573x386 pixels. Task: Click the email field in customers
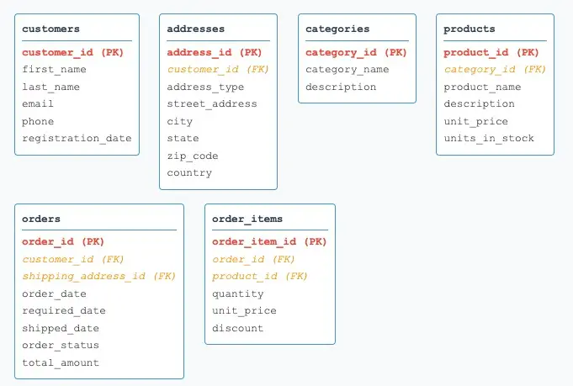38,103
